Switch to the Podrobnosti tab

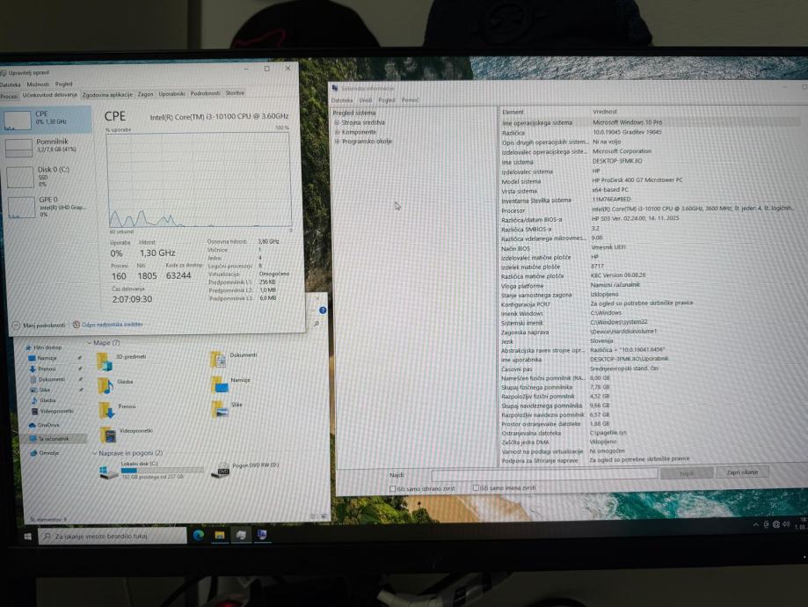[205, 93]
